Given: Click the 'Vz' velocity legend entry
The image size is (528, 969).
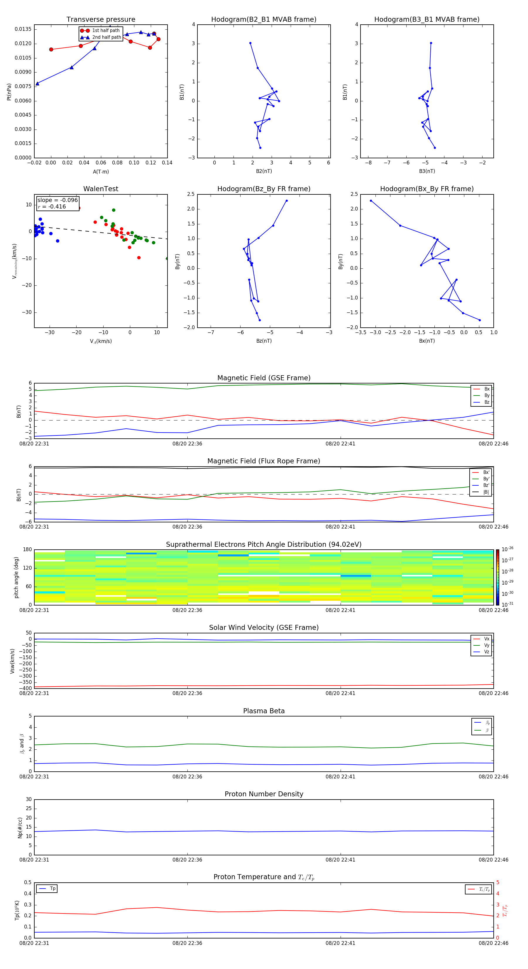Looking at the screenshot, I should click(x=481, y=652).
